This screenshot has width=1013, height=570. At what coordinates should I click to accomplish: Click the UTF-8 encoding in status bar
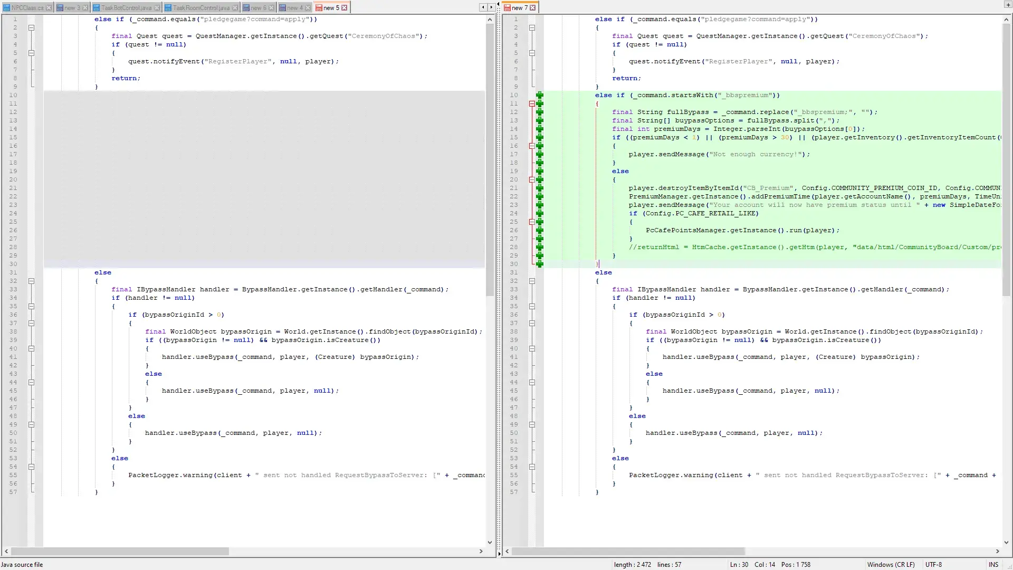pyautogui.click(x=933, y=565)
